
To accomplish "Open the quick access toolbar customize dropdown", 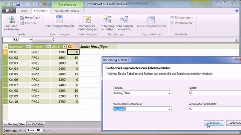I will (38, 4).
